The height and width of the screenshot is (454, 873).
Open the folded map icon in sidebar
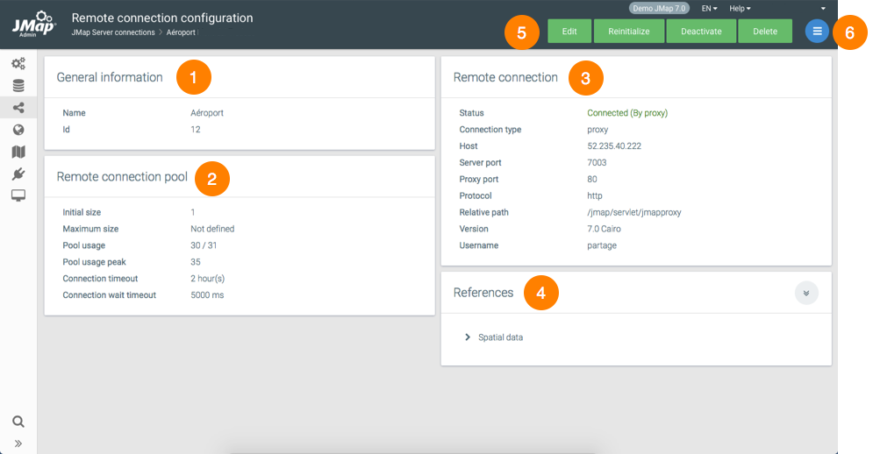(18, 152)
